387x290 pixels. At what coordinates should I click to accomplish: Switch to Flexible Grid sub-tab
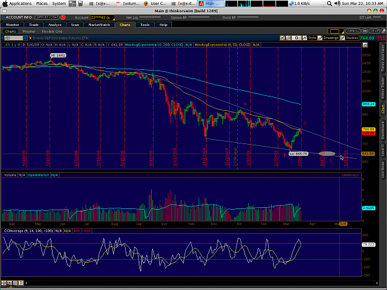pyautogui.click(x=52, y=32)
